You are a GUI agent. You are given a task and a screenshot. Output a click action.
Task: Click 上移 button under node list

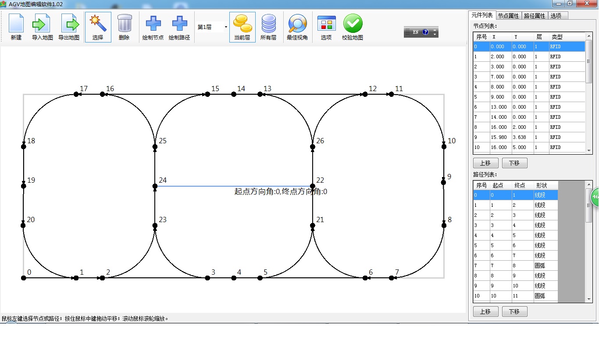(485, 163)
